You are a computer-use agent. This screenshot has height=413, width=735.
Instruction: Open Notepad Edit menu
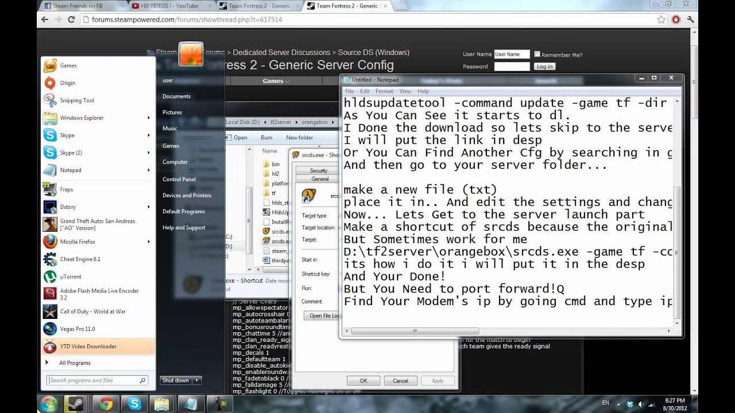365,91
